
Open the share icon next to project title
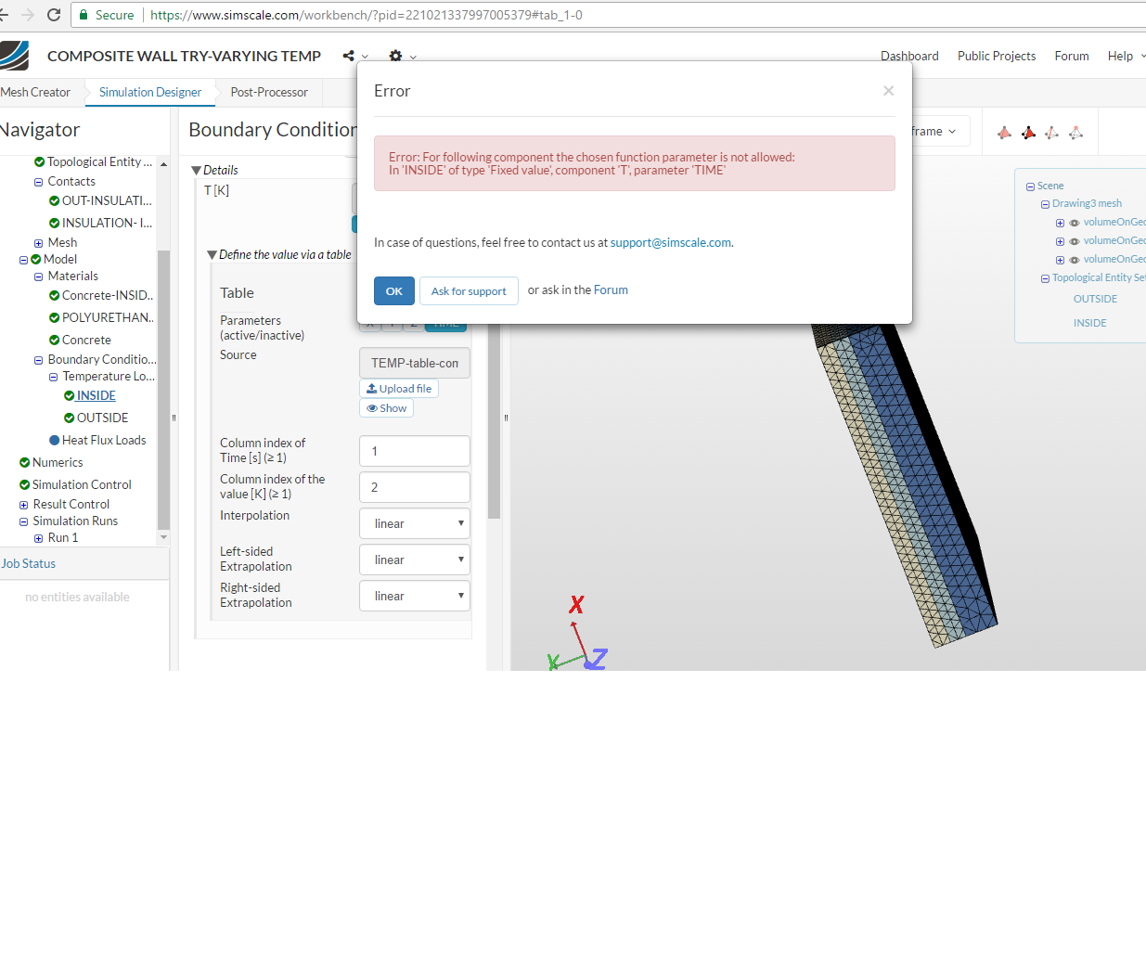click(350, 56)
